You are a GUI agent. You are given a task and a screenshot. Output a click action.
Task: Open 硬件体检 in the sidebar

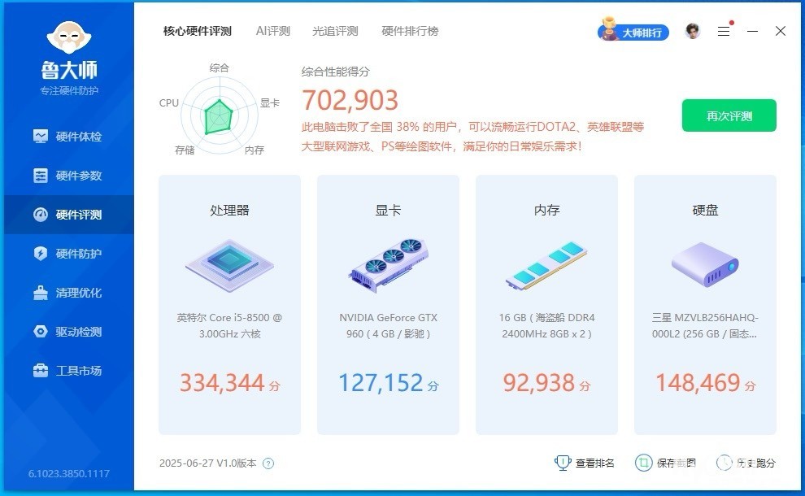tap(68, 137)
